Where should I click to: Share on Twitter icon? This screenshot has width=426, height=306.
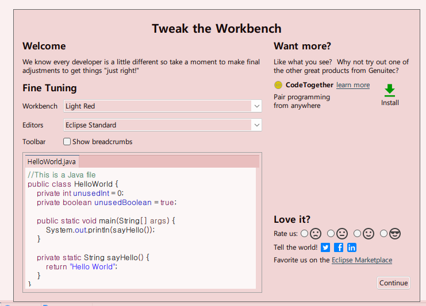point(325,247)
